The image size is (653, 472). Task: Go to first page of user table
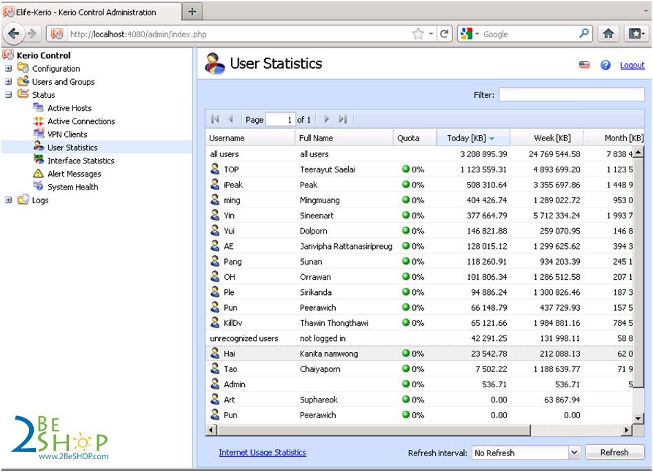[215, 119]
